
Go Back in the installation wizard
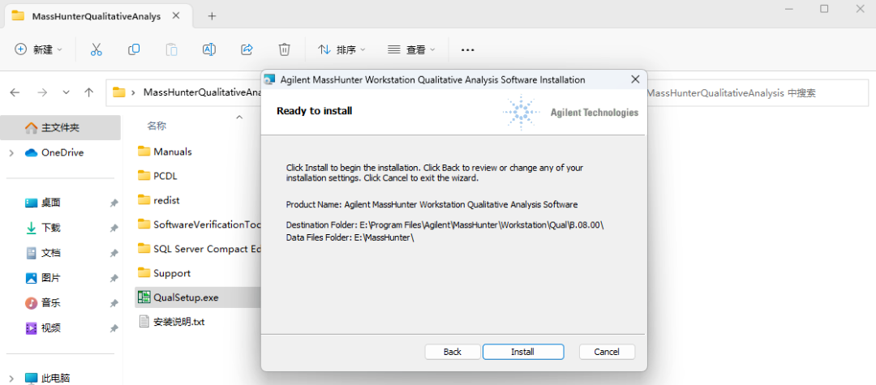pos(453,352)
